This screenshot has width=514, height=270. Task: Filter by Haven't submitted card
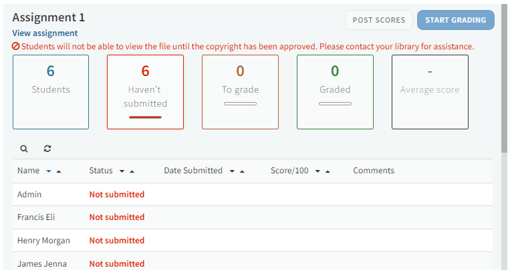(x=145, y=92)
